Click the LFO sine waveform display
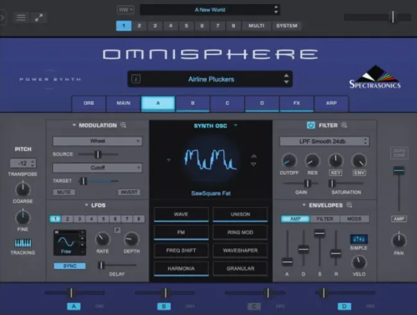The width and height of the screenshot is (417, 315). coord(67,242)
